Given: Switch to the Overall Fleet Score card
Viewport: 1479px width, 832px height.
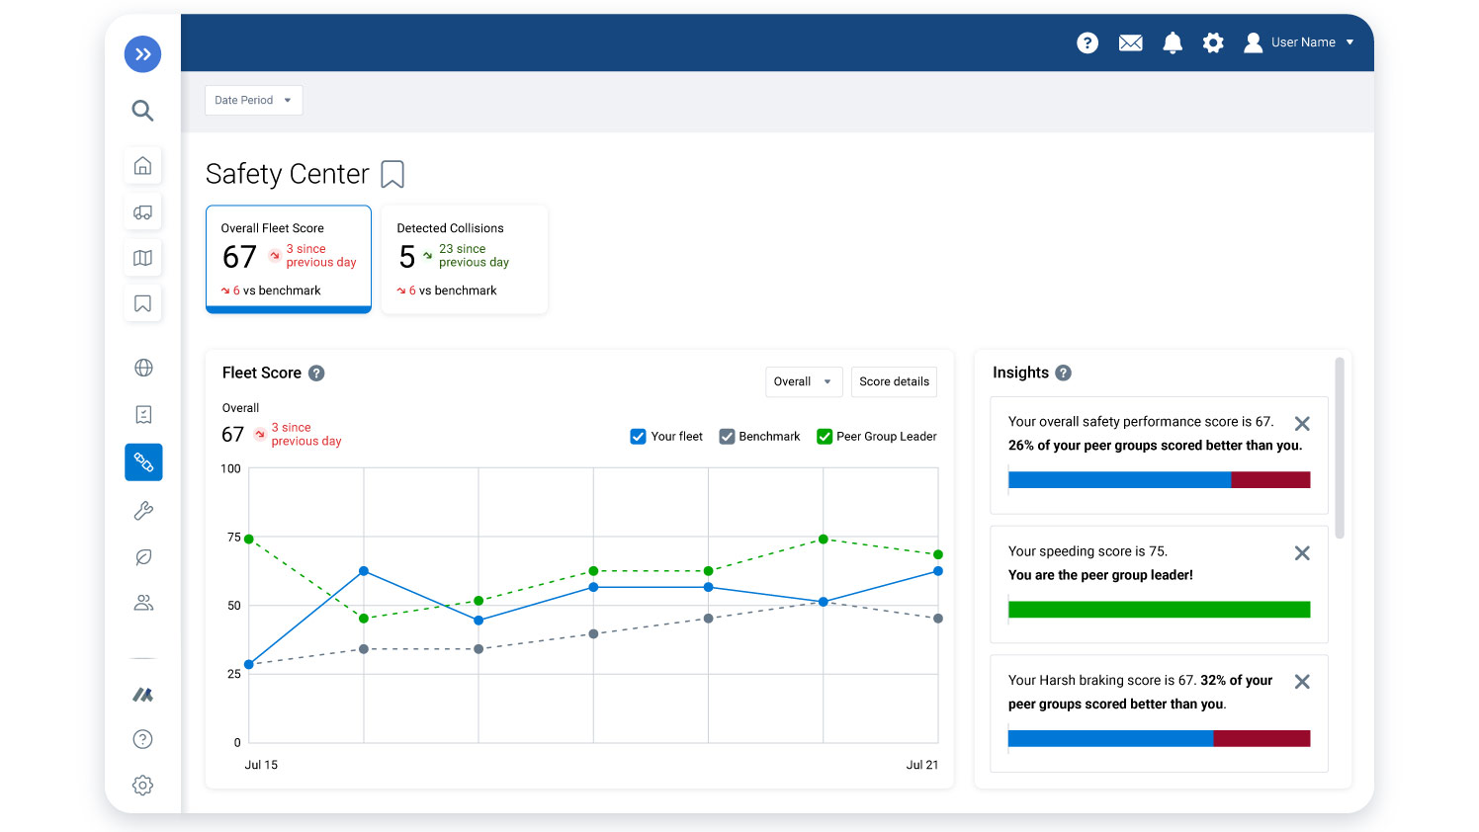Looking at the screenshot, I should 288,259.
